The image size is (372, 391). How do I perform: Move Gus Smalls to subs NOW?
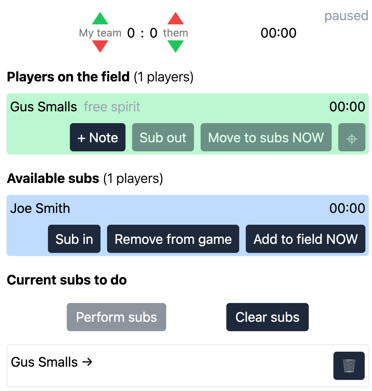pyautogui.click(x=266, y=137)
